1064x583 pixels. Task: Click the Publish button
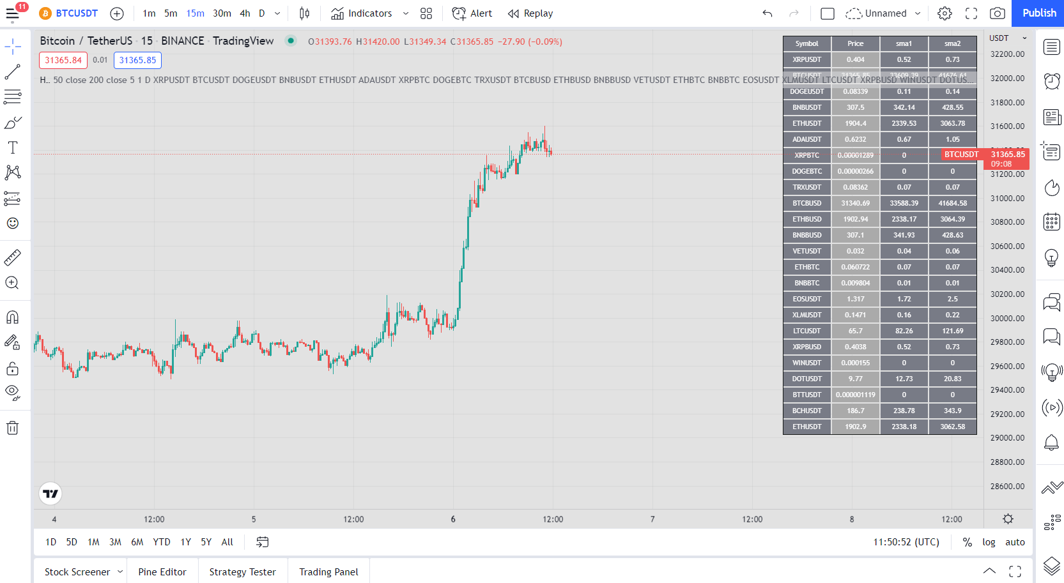point(1039,13)
